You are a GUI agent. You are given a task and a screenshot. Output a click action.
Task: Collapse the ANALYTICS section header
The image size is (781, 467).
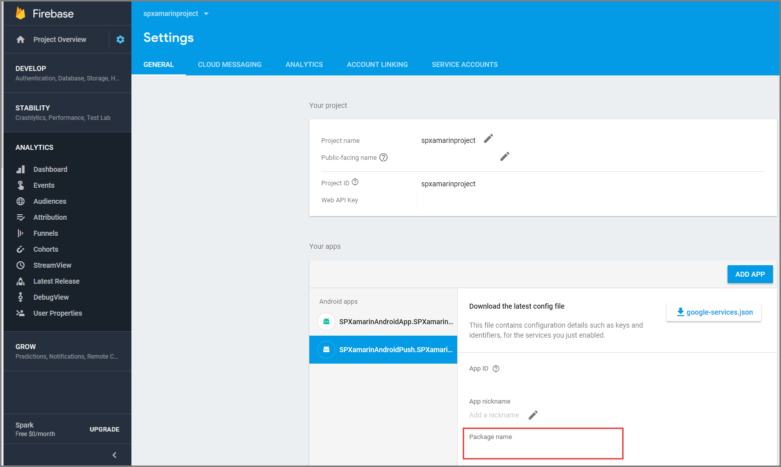coord(34,147)
